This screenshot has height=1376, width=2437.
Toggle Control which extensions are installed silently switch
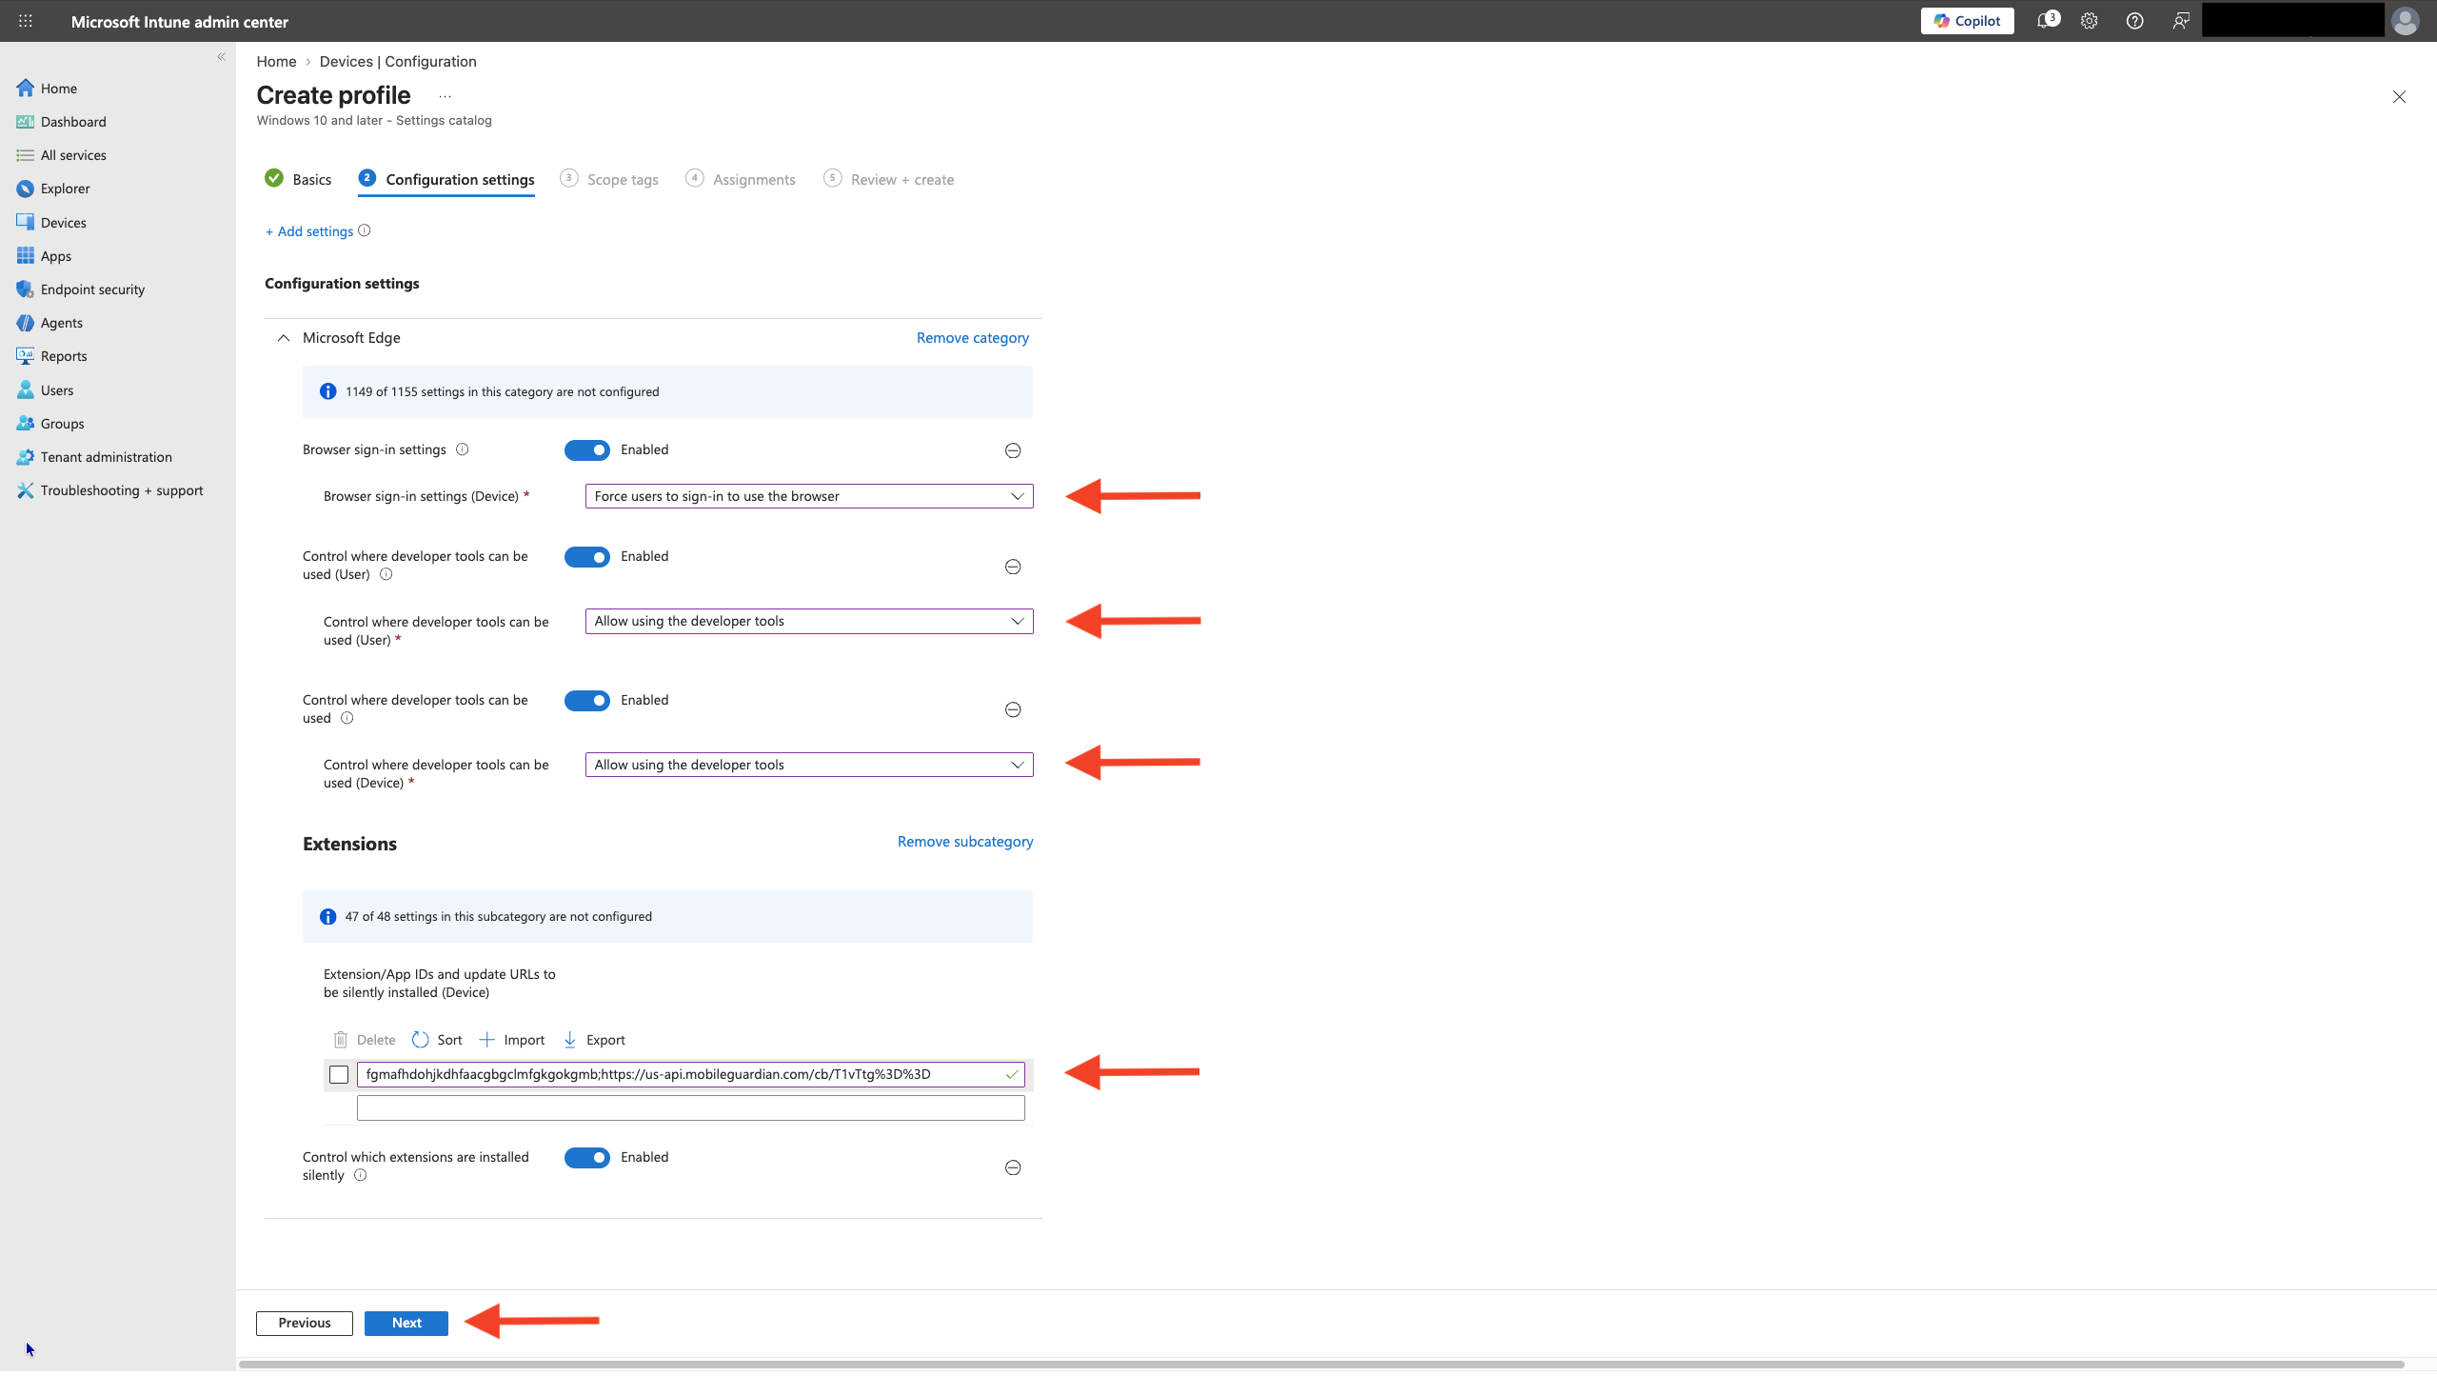click(x=587, y=1158)
